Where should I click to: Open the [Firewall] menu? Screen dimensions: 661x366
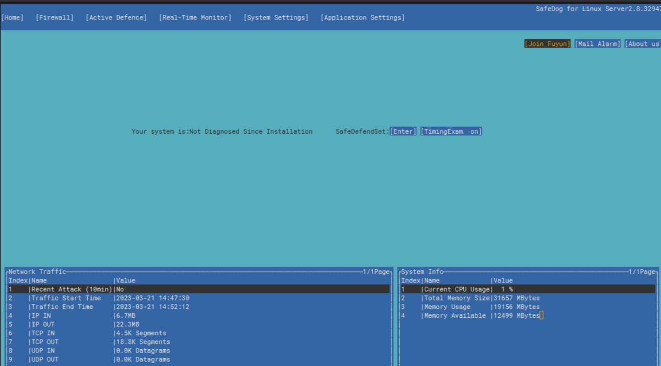click(x=55, y=18)
